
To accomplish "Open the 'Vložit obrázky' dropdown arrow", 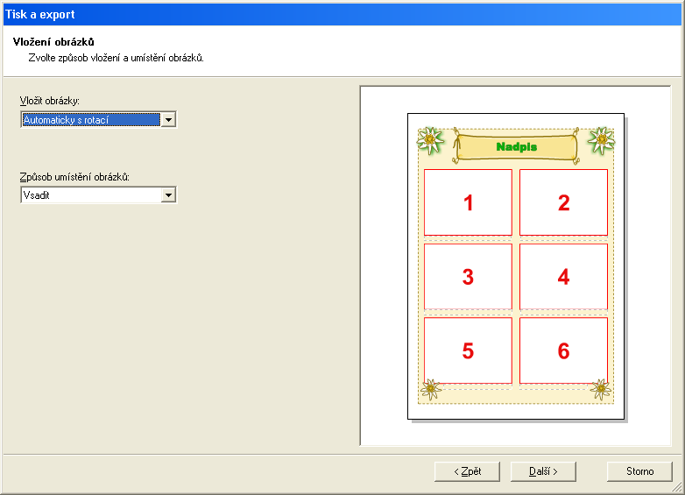I will coord(168,120).
